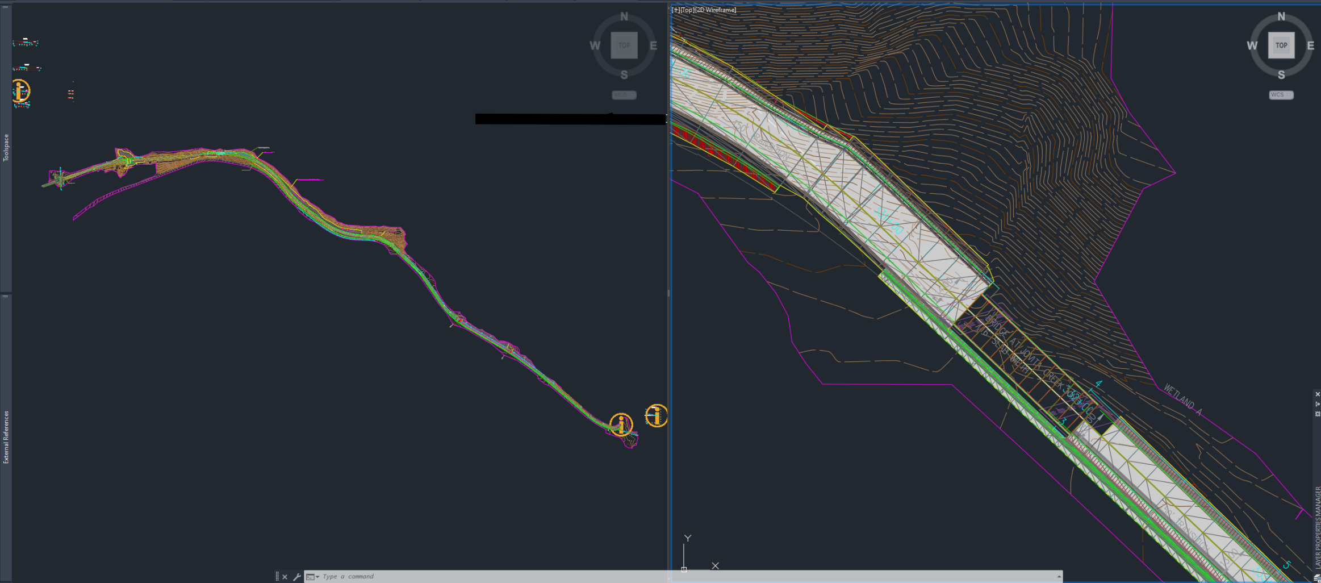
Task: Select the UCS origin icon in right viewport
Action: pyautogui.click(x=684, y=569)
